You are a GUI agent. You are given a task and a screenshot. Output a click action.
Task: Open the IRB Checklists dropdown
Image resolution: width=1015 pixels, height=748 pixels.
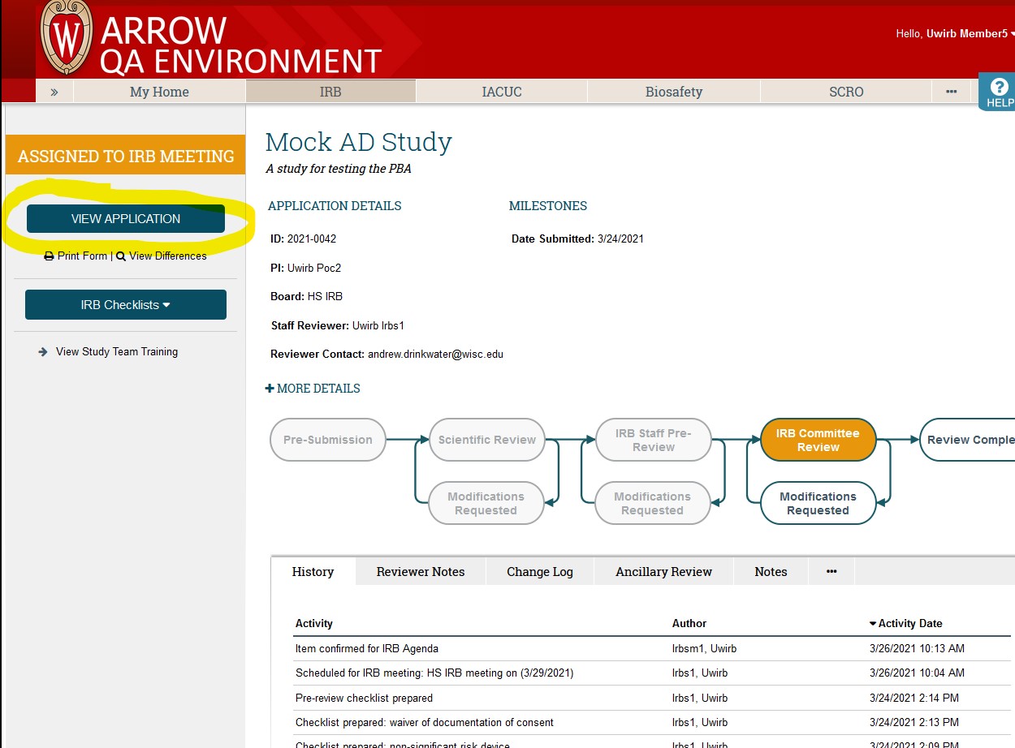[125, 304]
